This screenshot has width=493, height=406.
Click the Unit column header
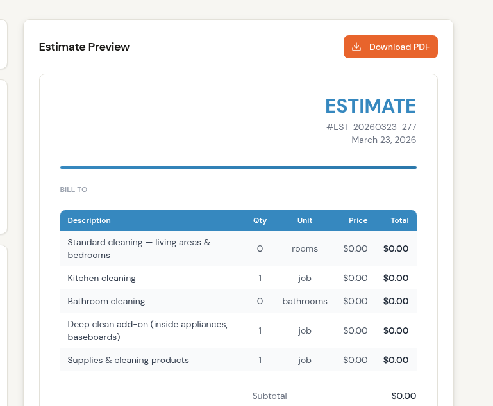point(305,220)
